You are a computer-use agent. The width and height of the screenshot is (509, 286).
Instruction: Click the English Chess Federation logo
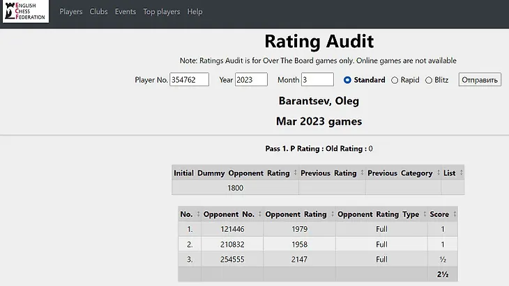[x=26, y=12]
